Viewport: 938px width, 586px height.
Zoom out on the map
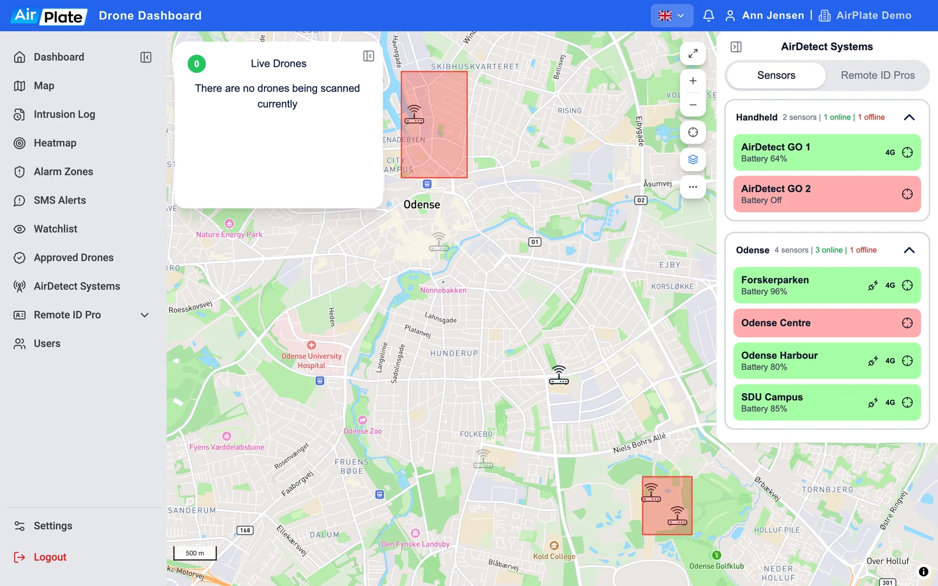pyautogui.click(x=693, y=105)
